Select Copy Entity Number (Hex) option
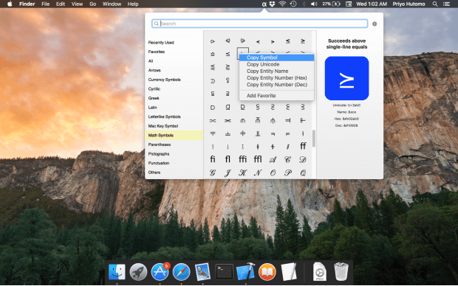 (x=276, y=78)
